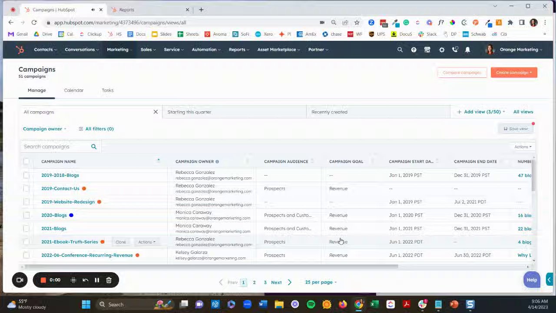Go to next page arrow in pagination
Screen dimensions: 556x313
click(290, 282)
